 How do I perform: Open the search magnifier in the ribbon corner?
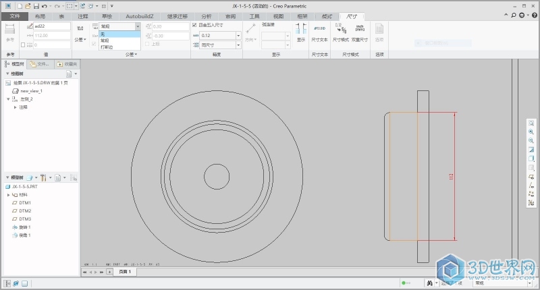point(514,15)
